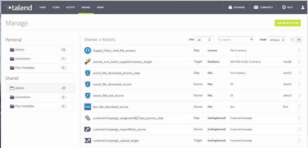Click the customerCampaign_assignmentByType gears icon
Screen dimensions: 308x148
[87, 118]
